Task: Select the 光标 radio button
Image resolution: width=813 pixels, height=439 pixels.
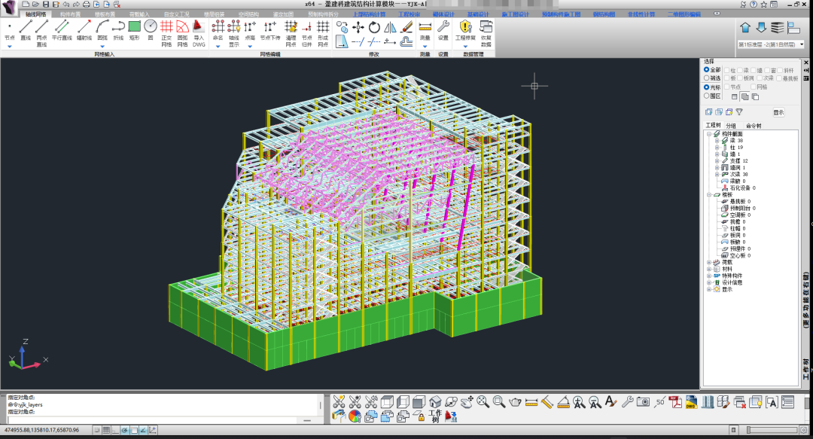Action: click(706, 87)
